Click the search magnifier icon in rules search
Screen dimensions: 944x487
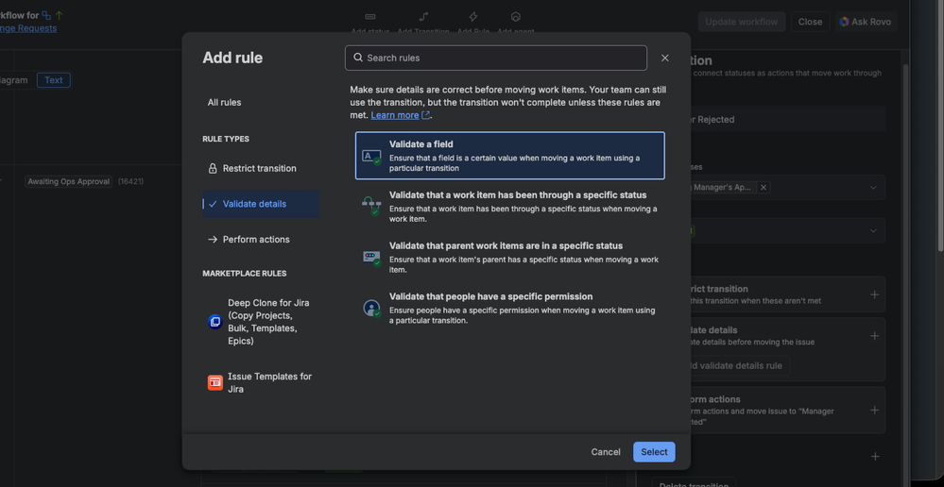(x=358, y=58)
